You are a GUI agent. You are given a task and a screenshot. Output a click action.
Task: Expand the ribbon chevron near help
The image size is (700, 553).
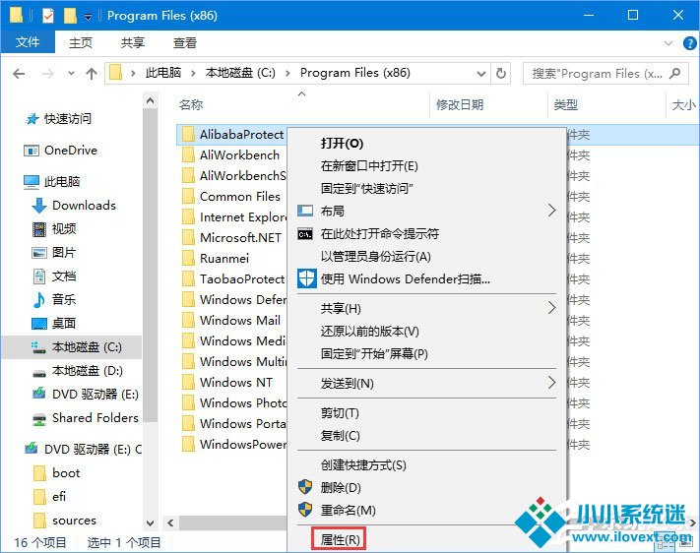coord(668,43)
